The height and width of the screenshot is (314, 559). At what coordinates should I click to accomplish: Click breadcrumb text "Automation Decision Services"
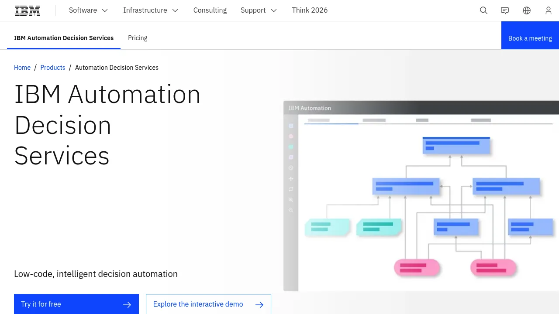[117, 68]
